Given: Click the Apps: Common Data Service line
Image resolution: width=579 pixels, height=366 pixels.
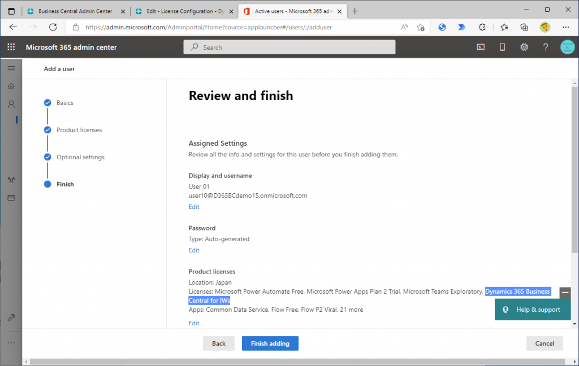Looking at the screenshot, I should (276, 310).
